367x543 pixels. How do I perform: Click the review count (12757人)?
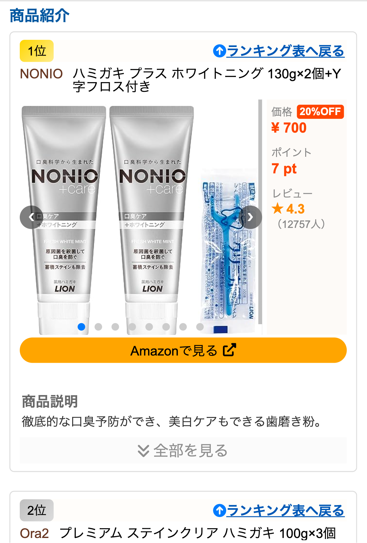(301, 224)
